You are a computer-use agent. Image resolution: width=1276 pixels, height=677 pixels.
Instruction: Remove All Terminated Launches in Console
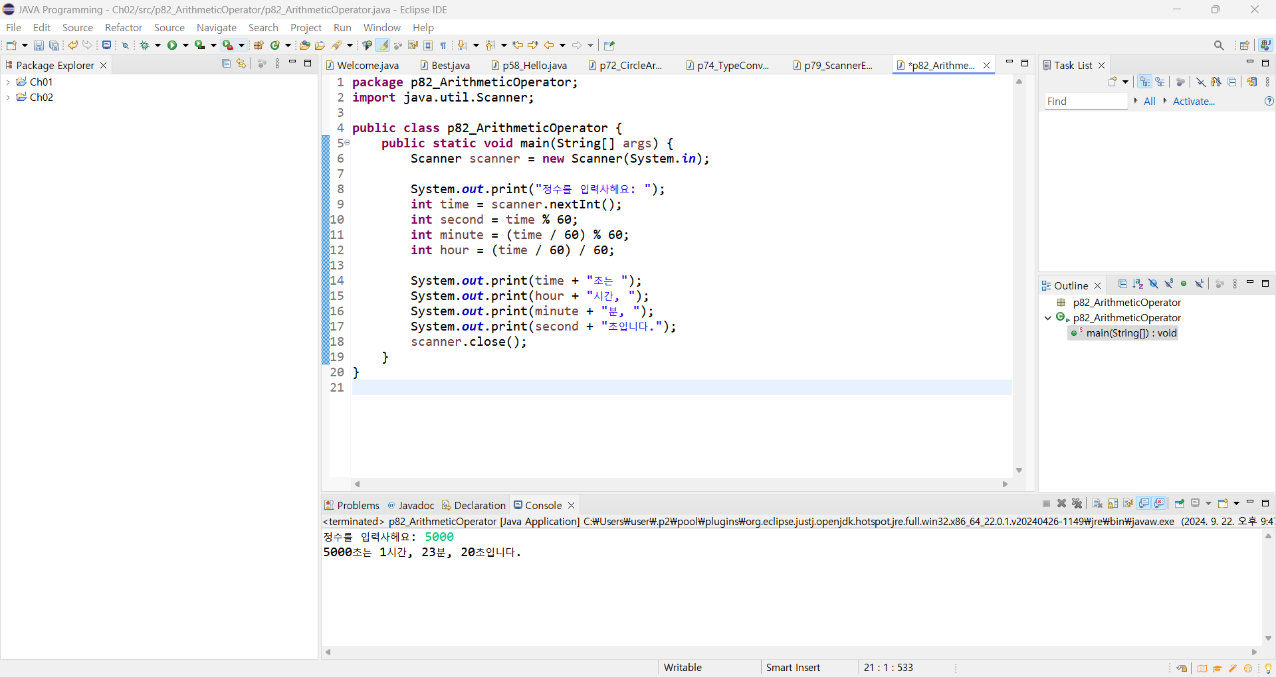click(1077, 503)
